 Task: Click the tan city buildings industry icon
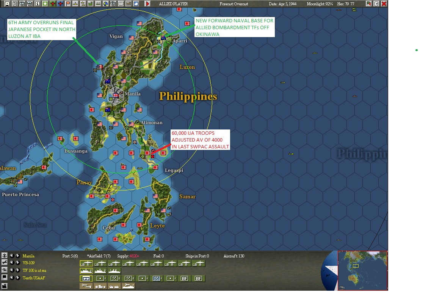coord(100,286)
